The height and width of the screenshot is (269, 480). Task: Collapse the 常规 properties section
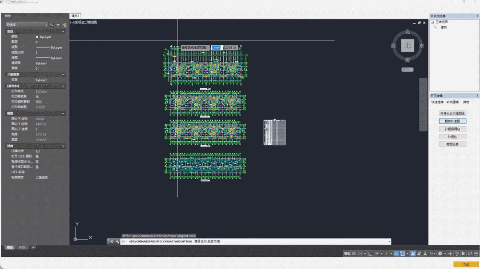pos(63,32)
